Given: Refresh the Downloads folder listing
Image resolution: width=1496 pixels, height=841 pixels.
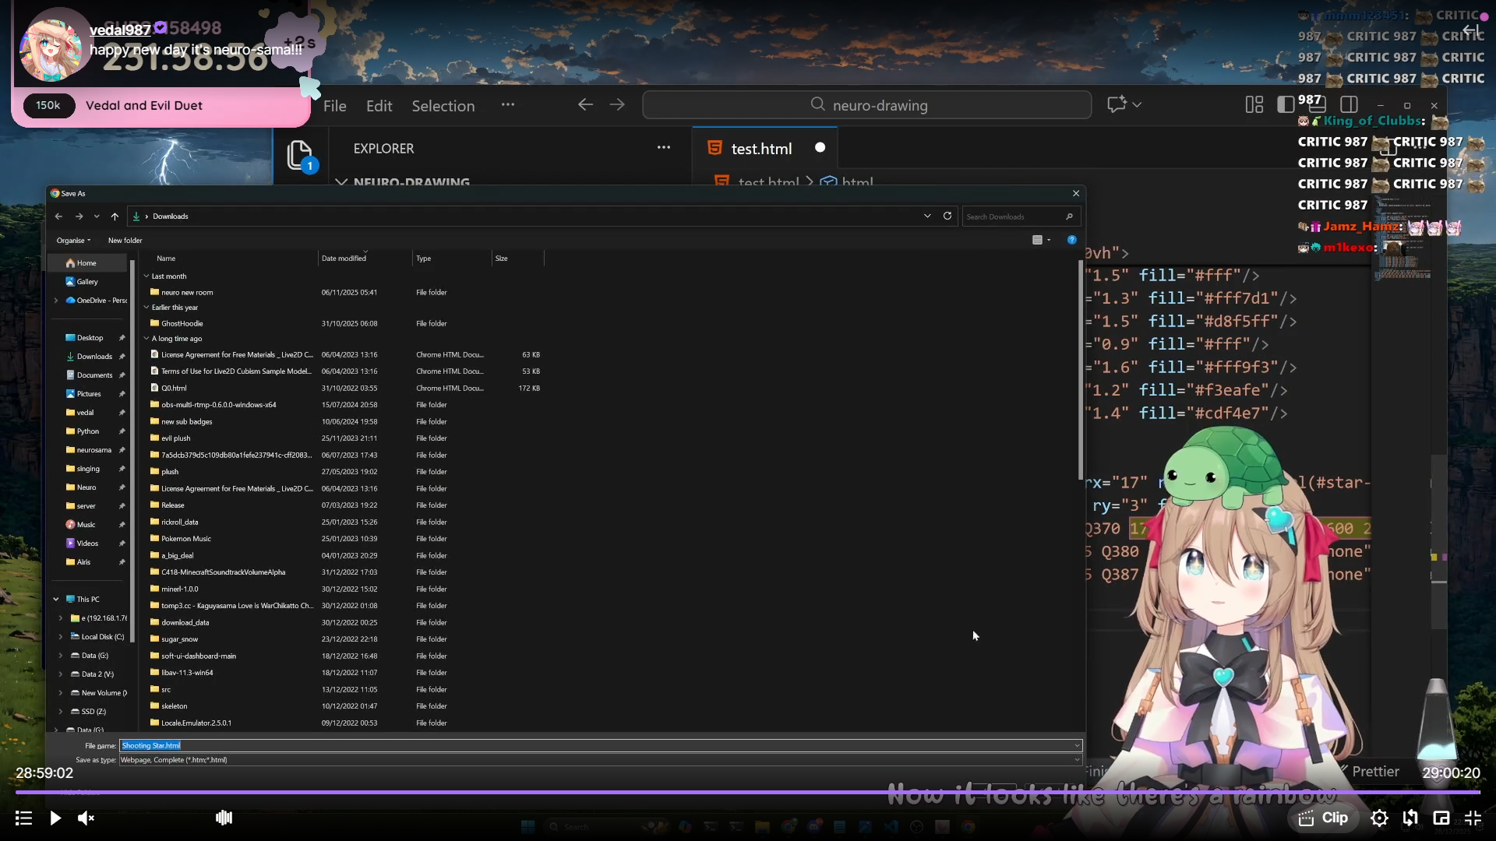Looking at the screenshot, I should point(947,216).
